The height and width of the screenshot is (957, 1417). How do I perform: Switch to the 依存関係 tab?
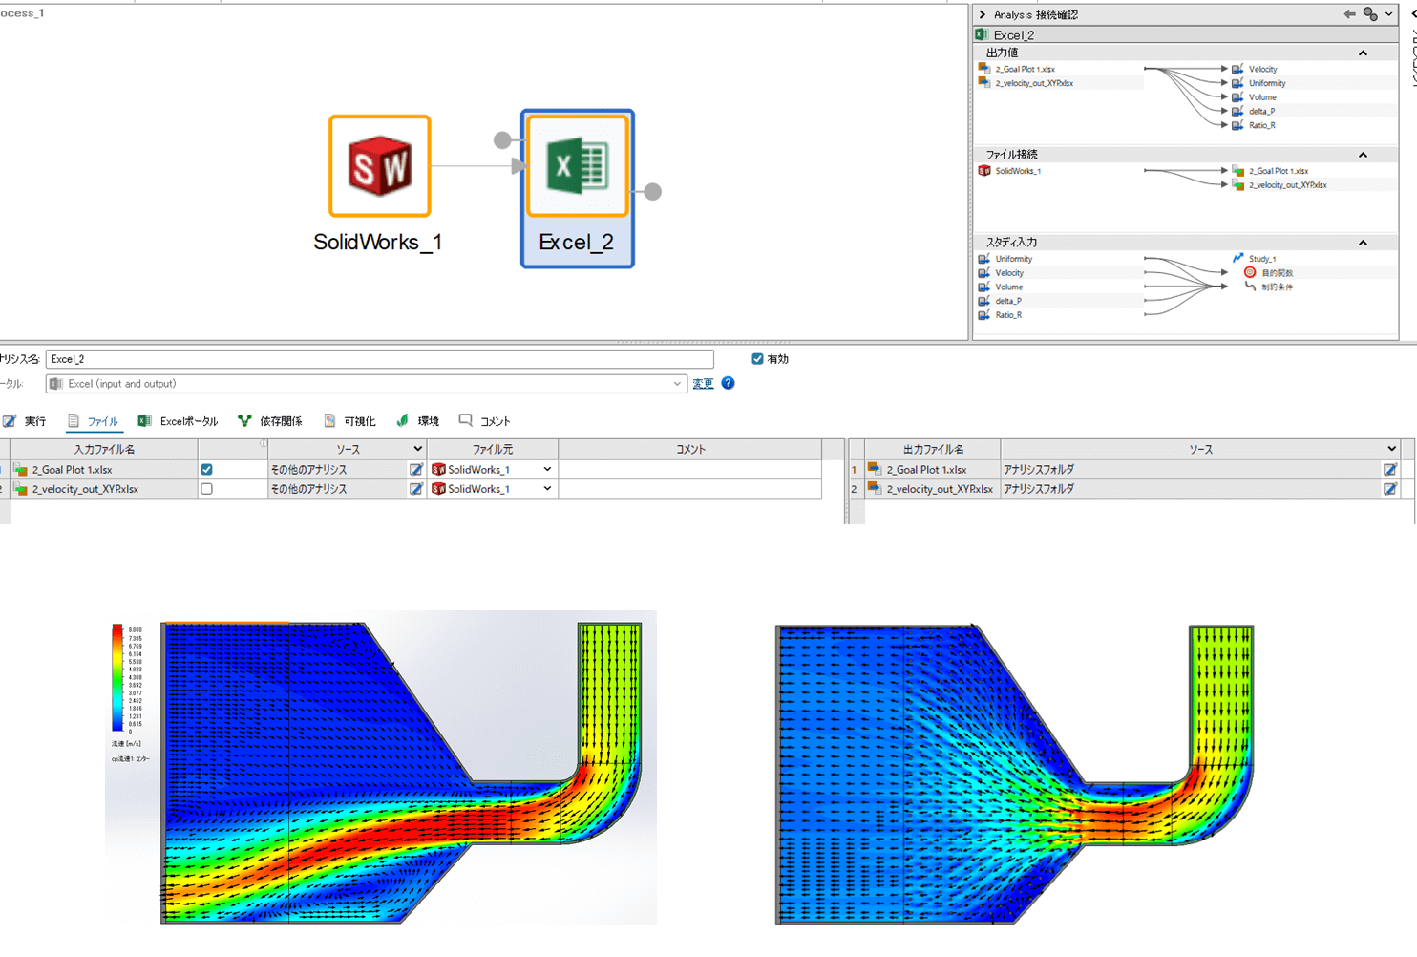[270, 421]
